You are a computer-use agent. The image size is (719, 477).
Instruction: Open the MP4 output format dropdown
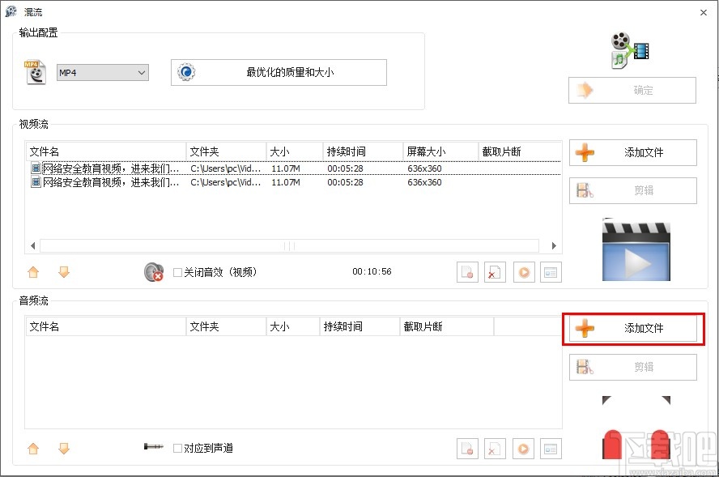[103, 72]
